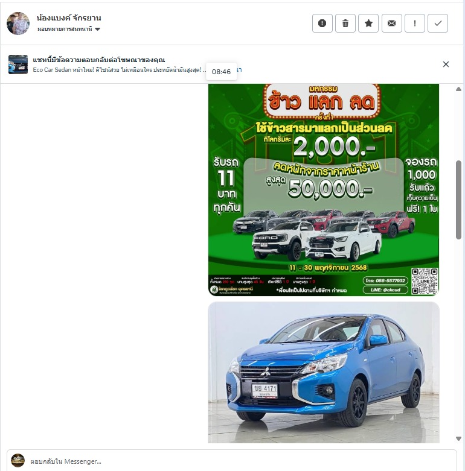The width and height of the screenshot is (465, 471).
Task: Delete conversation with trash icon
Action: (x=345, y=23)
